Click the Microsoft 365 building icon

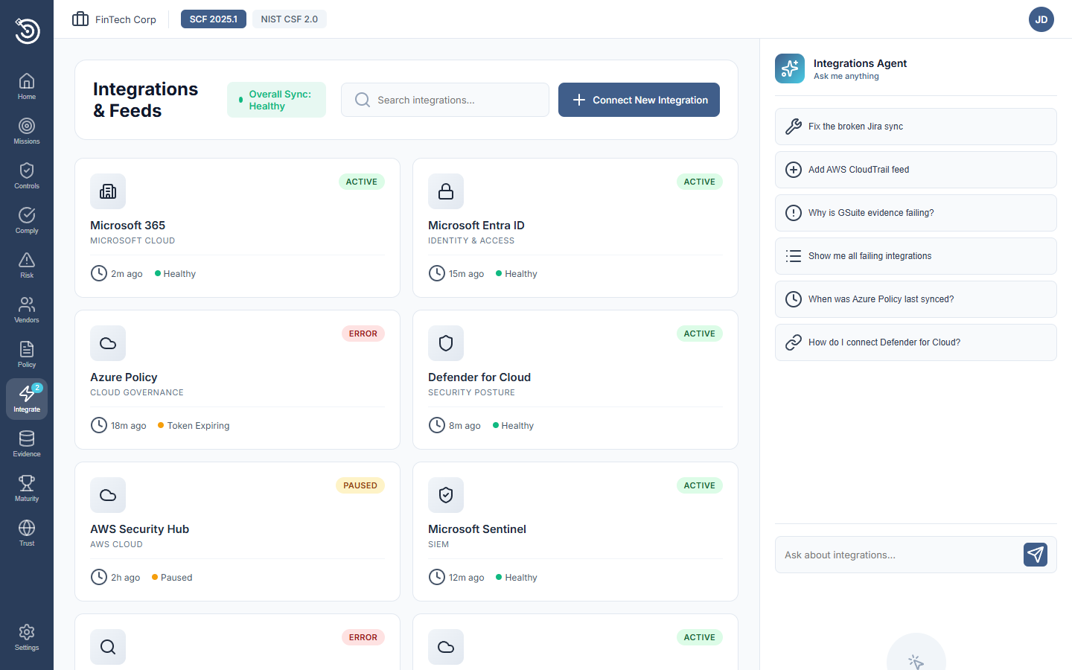pyautogui.click(x=108, y=191)
